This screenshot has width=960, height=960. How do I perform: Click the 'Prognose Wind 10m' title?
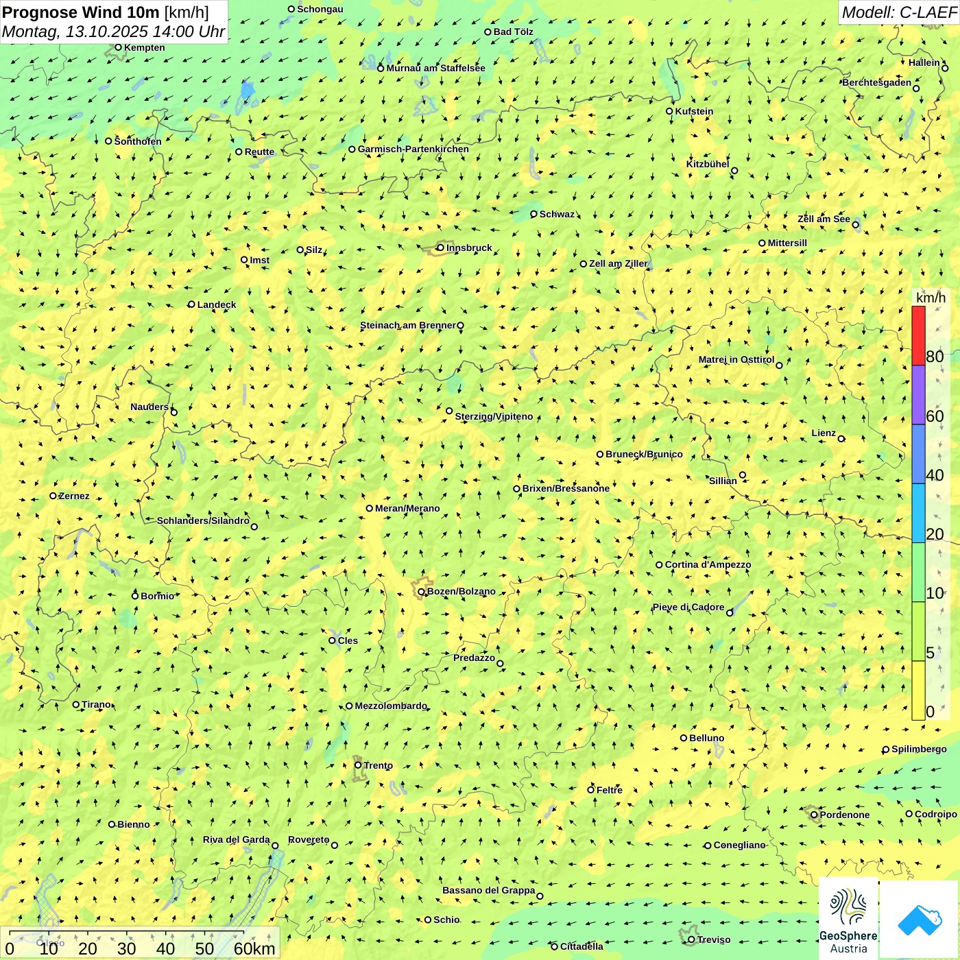(x=81, y=12)
